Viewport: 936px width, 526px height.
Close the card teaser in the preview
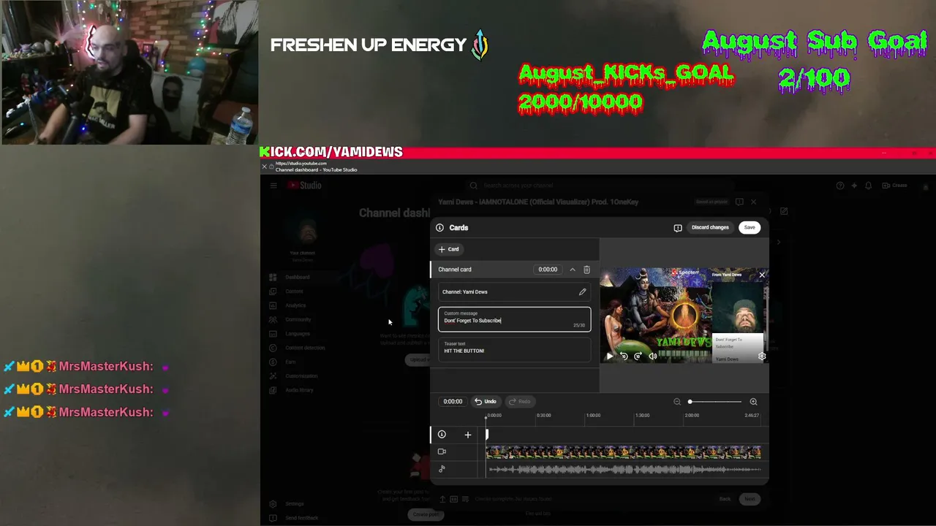762,275
